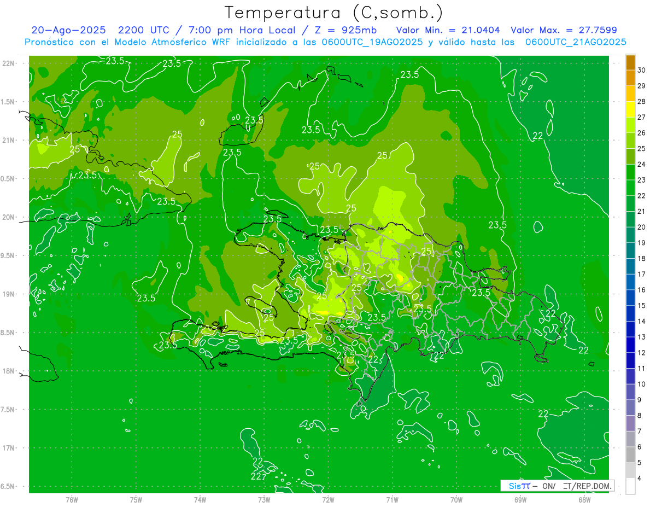This screenshot has height=507, width=656.
Task: Select the valid-until time "0600UTC_21AGO2025"
Action: [x=576, y=42]
